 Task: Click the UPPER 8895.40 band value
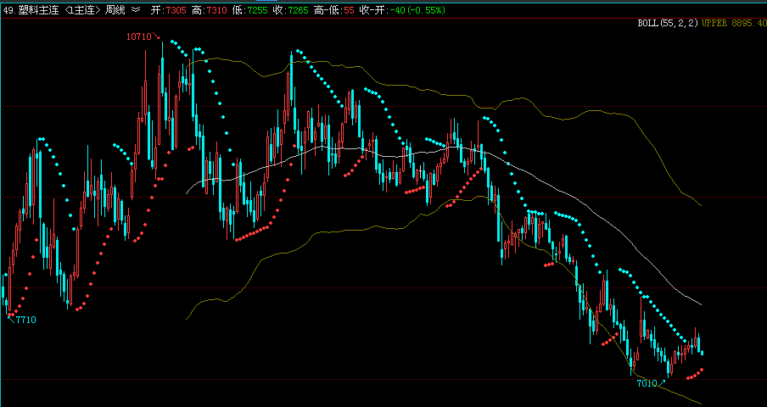[733, 23]
